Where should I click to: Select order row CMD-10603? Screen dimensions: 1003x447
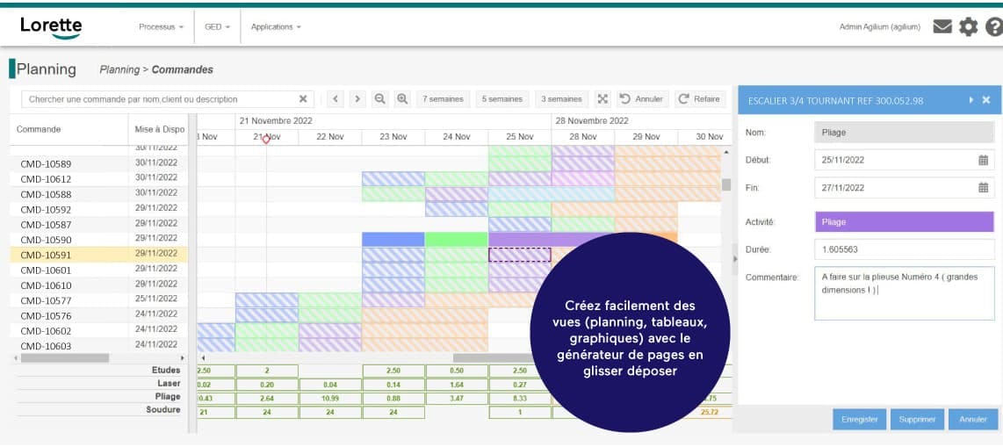point(99,346)
